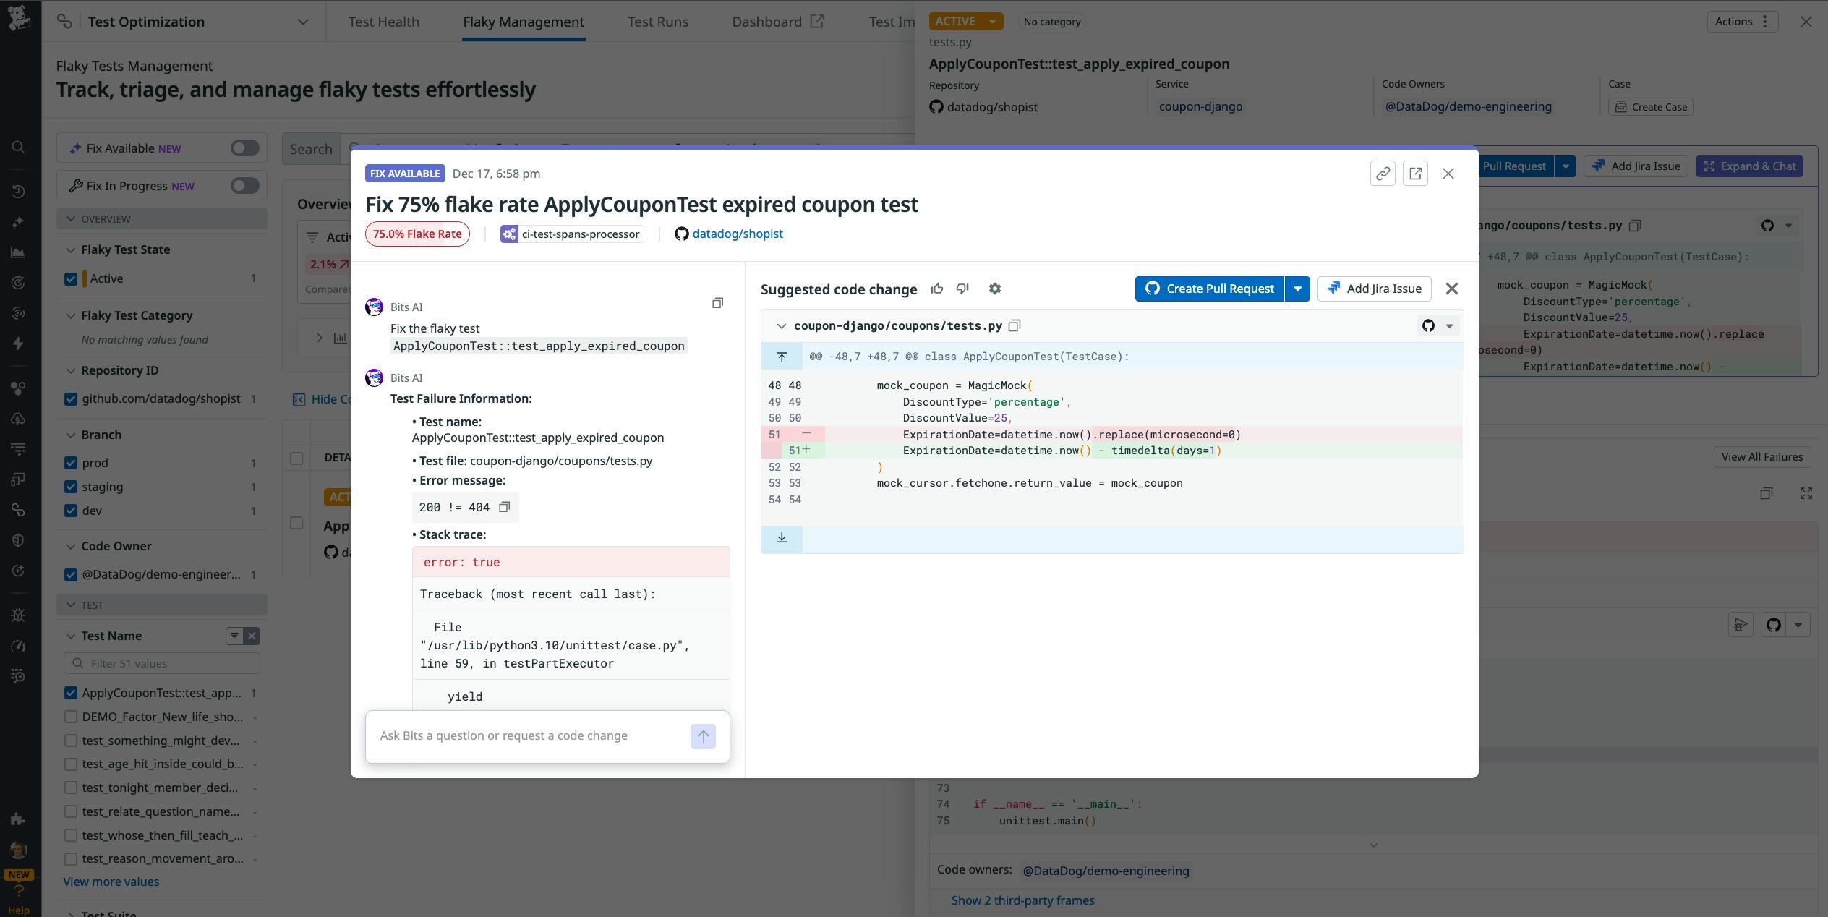
Task: Switch to the Test Runs tab
Action: tap(657, 22)
